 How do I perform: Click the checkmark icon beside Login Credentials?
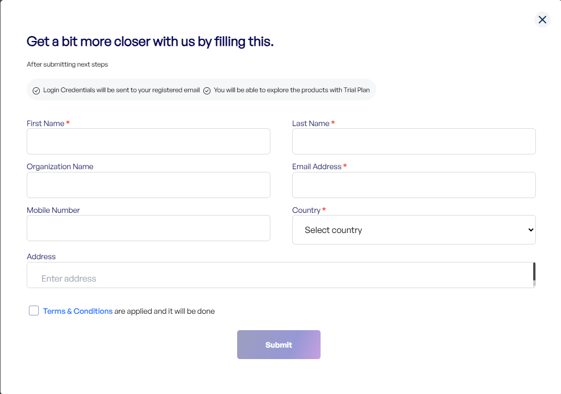coord(37,91)
